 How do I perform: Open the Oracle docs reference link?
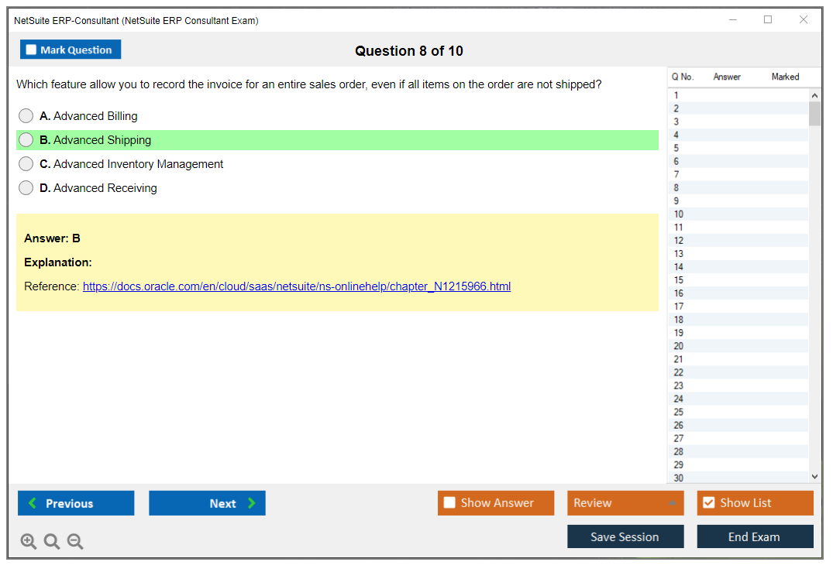click(x=297, y=286)
